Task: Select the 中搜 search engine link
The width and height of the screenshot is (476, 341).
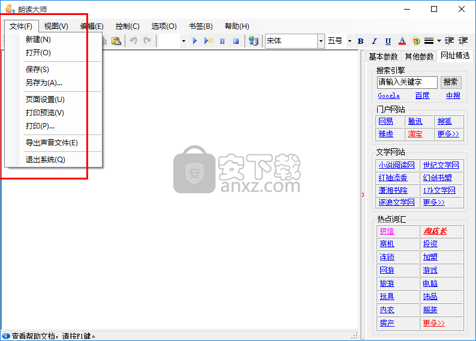Action: tap(453, 95)
